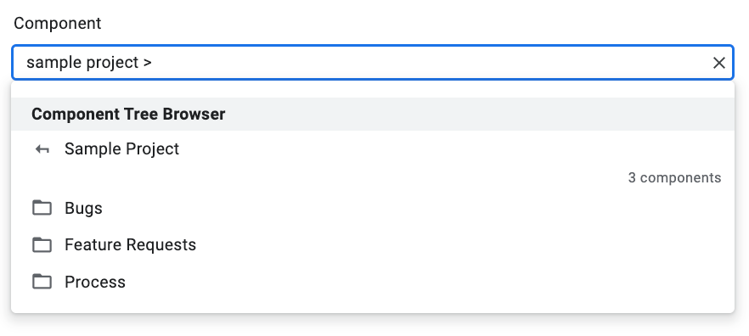Clear the Component field with the X icon
This screenshot has width=749, height=336.
[719, 63]
